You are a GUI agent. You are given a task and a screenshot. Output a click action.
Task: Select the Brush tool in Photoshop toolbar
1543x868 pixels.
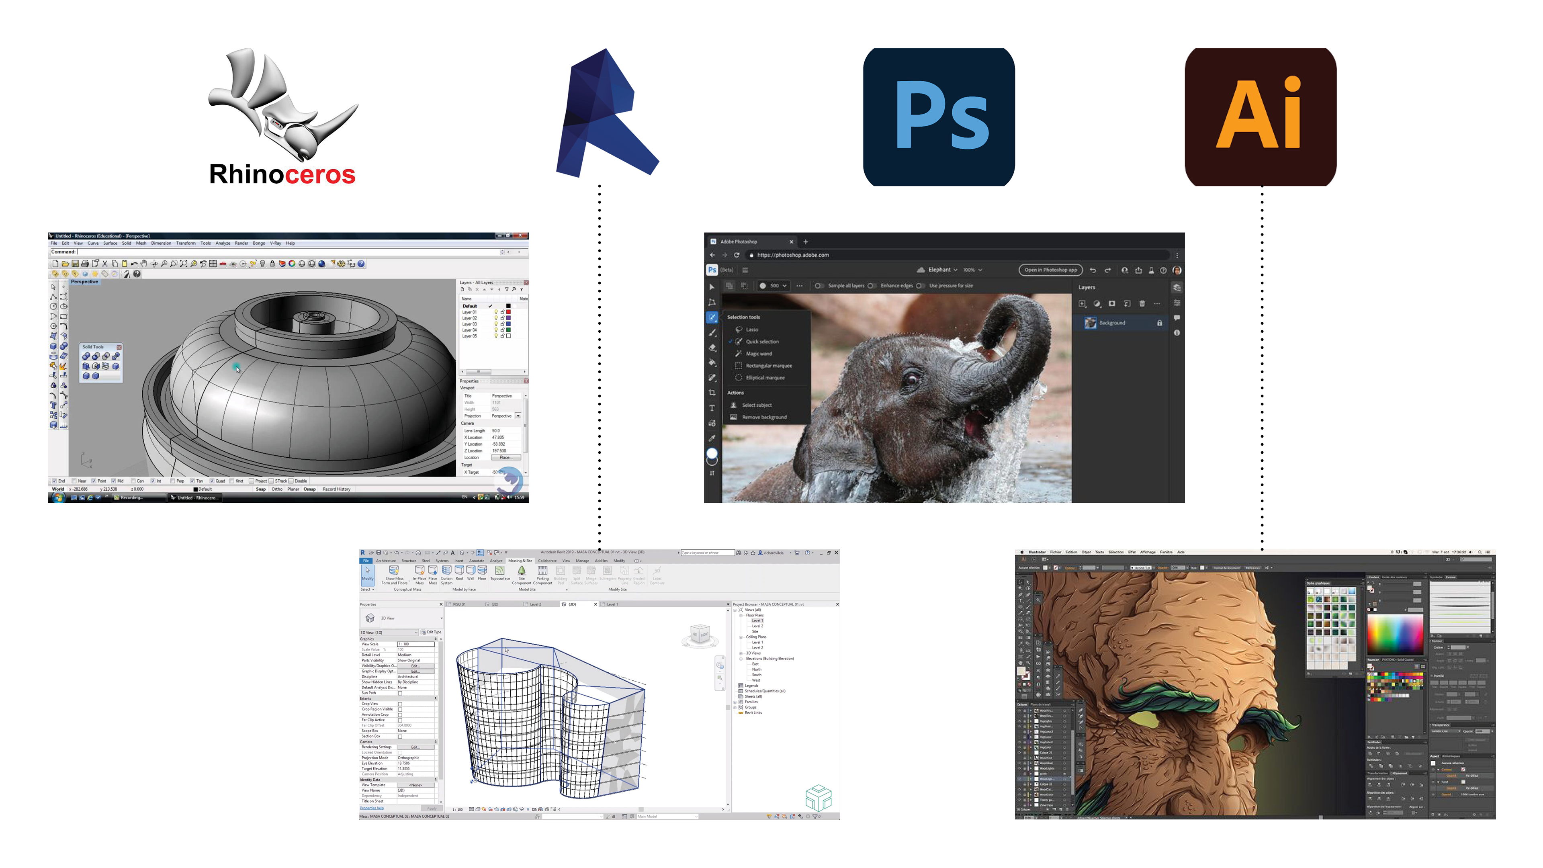click(712, 334)
